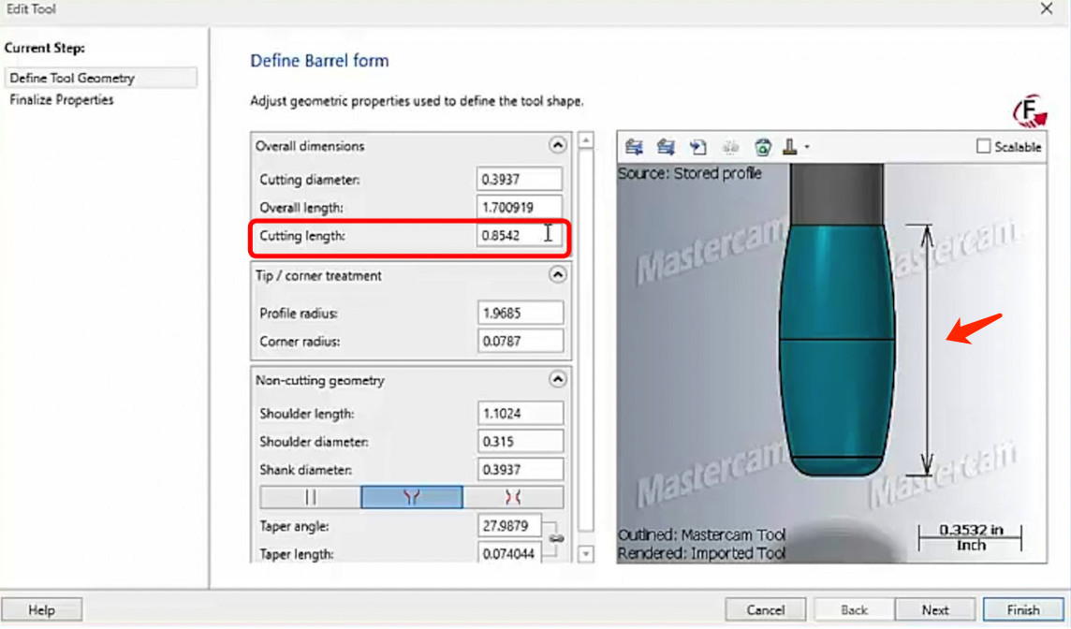Click the Finish button
Viewport: 1071px width, 629px height.
pos(1023,610)
